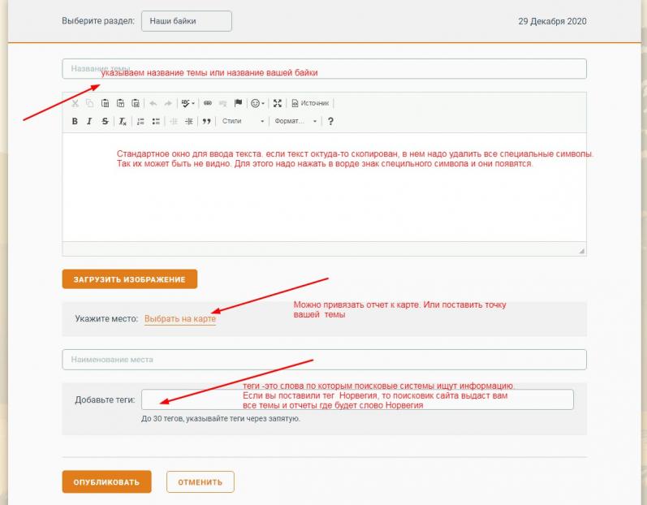Click the question mark help icon

click(x=330, y=121)
